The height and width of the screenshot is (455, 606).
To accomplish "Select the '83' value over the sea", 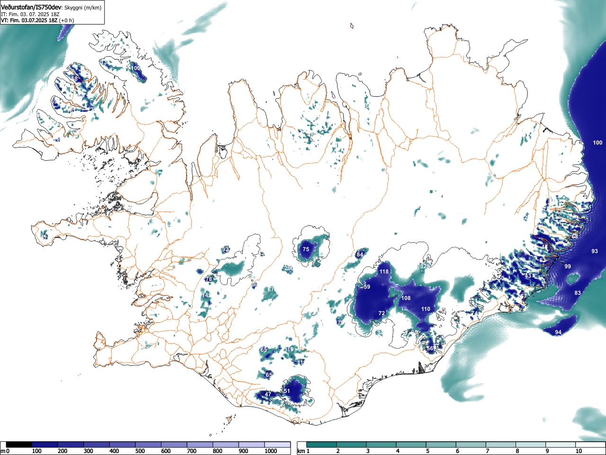I will (578, 293).
